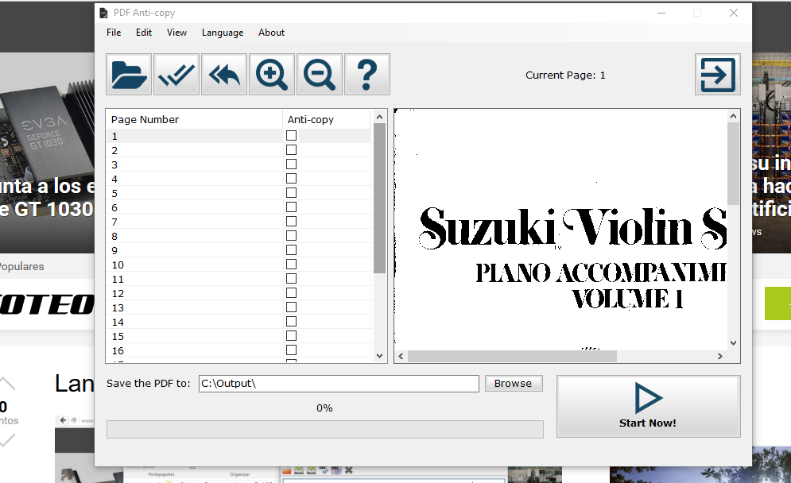Tick the checkbox for page 13
Screen dimensions: 791x483
point(291,307)
